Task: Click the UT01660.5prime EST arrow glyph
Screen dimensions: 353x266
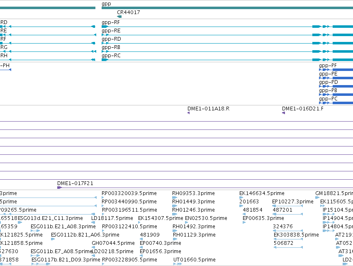Action: (178, 264)
